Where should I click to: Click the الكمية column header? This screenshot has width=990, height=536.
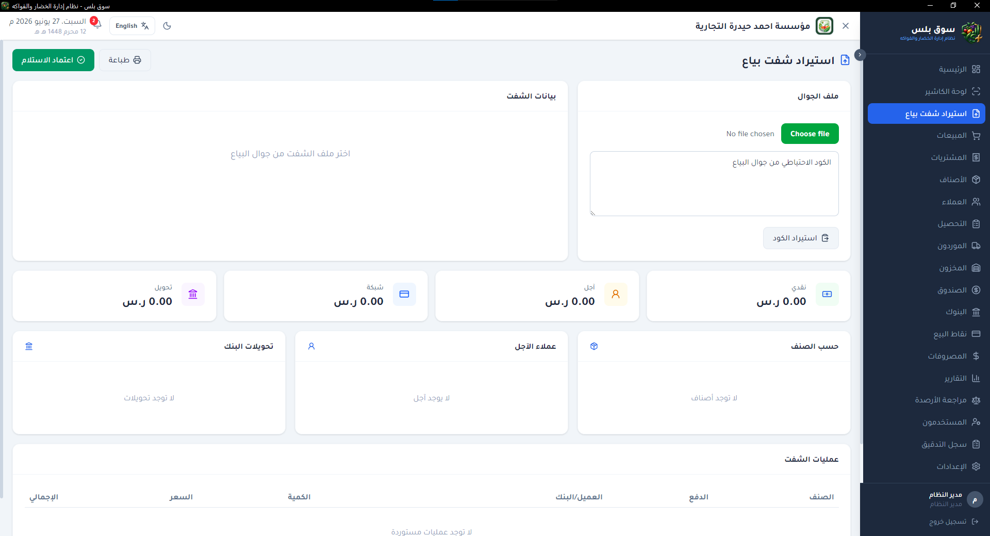pos(299,497)
